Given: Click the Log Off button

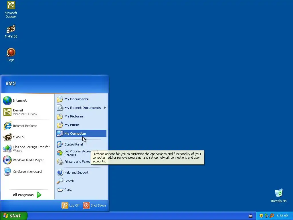Looking at the screenshot, I should point(71,205).
